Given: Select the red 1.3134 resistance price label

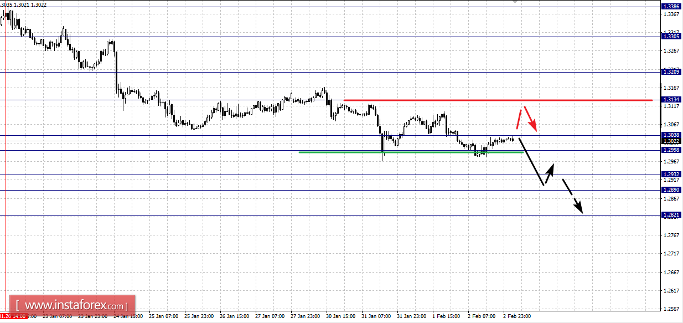Looking at the screenshot, I should (x=671, y=100).
